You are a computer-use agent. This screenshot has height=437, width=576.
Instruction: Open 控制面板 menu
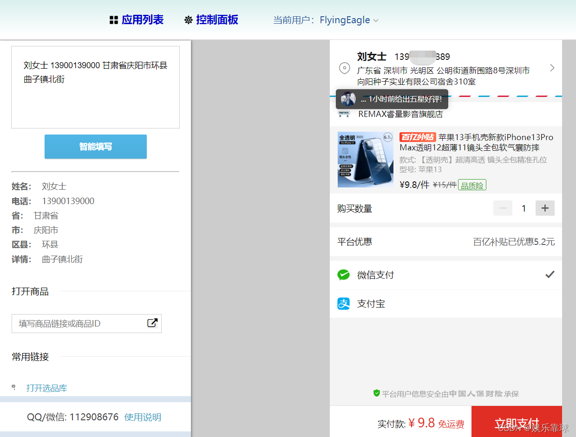(x=217, y=20)
